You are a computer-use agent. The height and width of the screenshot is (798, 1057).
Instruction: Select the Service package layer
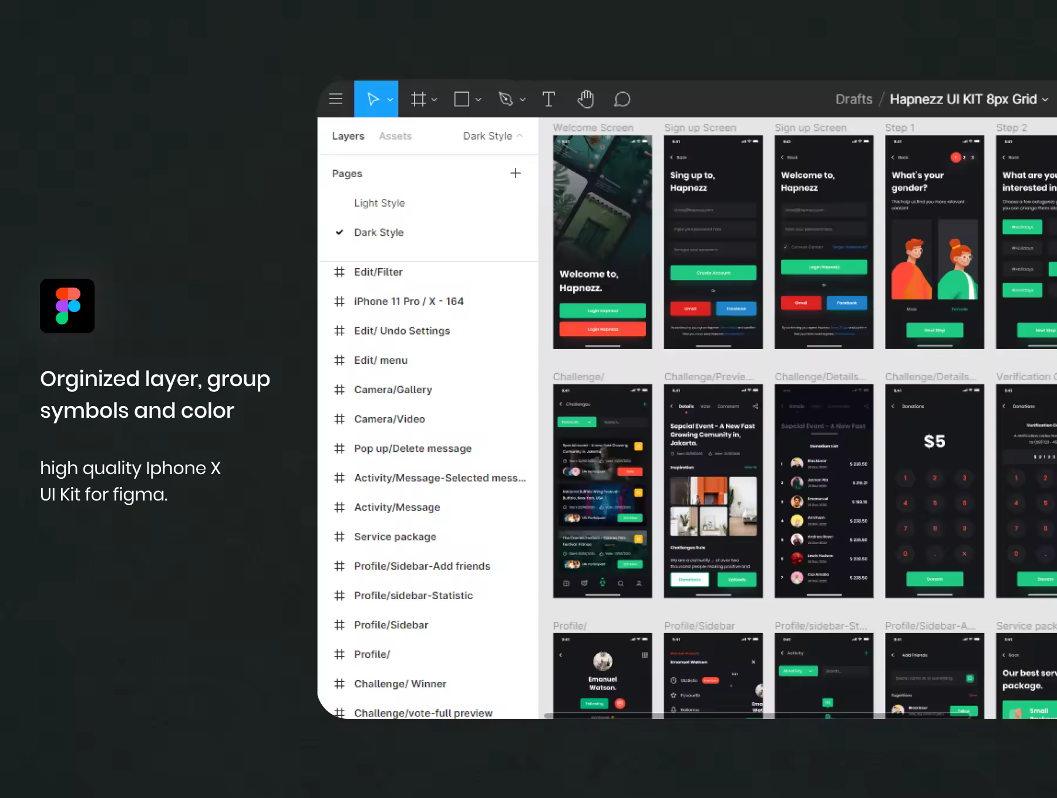(x=428, y=537)
